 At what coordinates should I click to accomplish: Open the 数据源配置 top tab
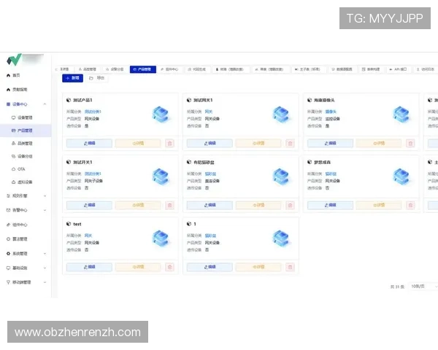(x=342, y=69)
